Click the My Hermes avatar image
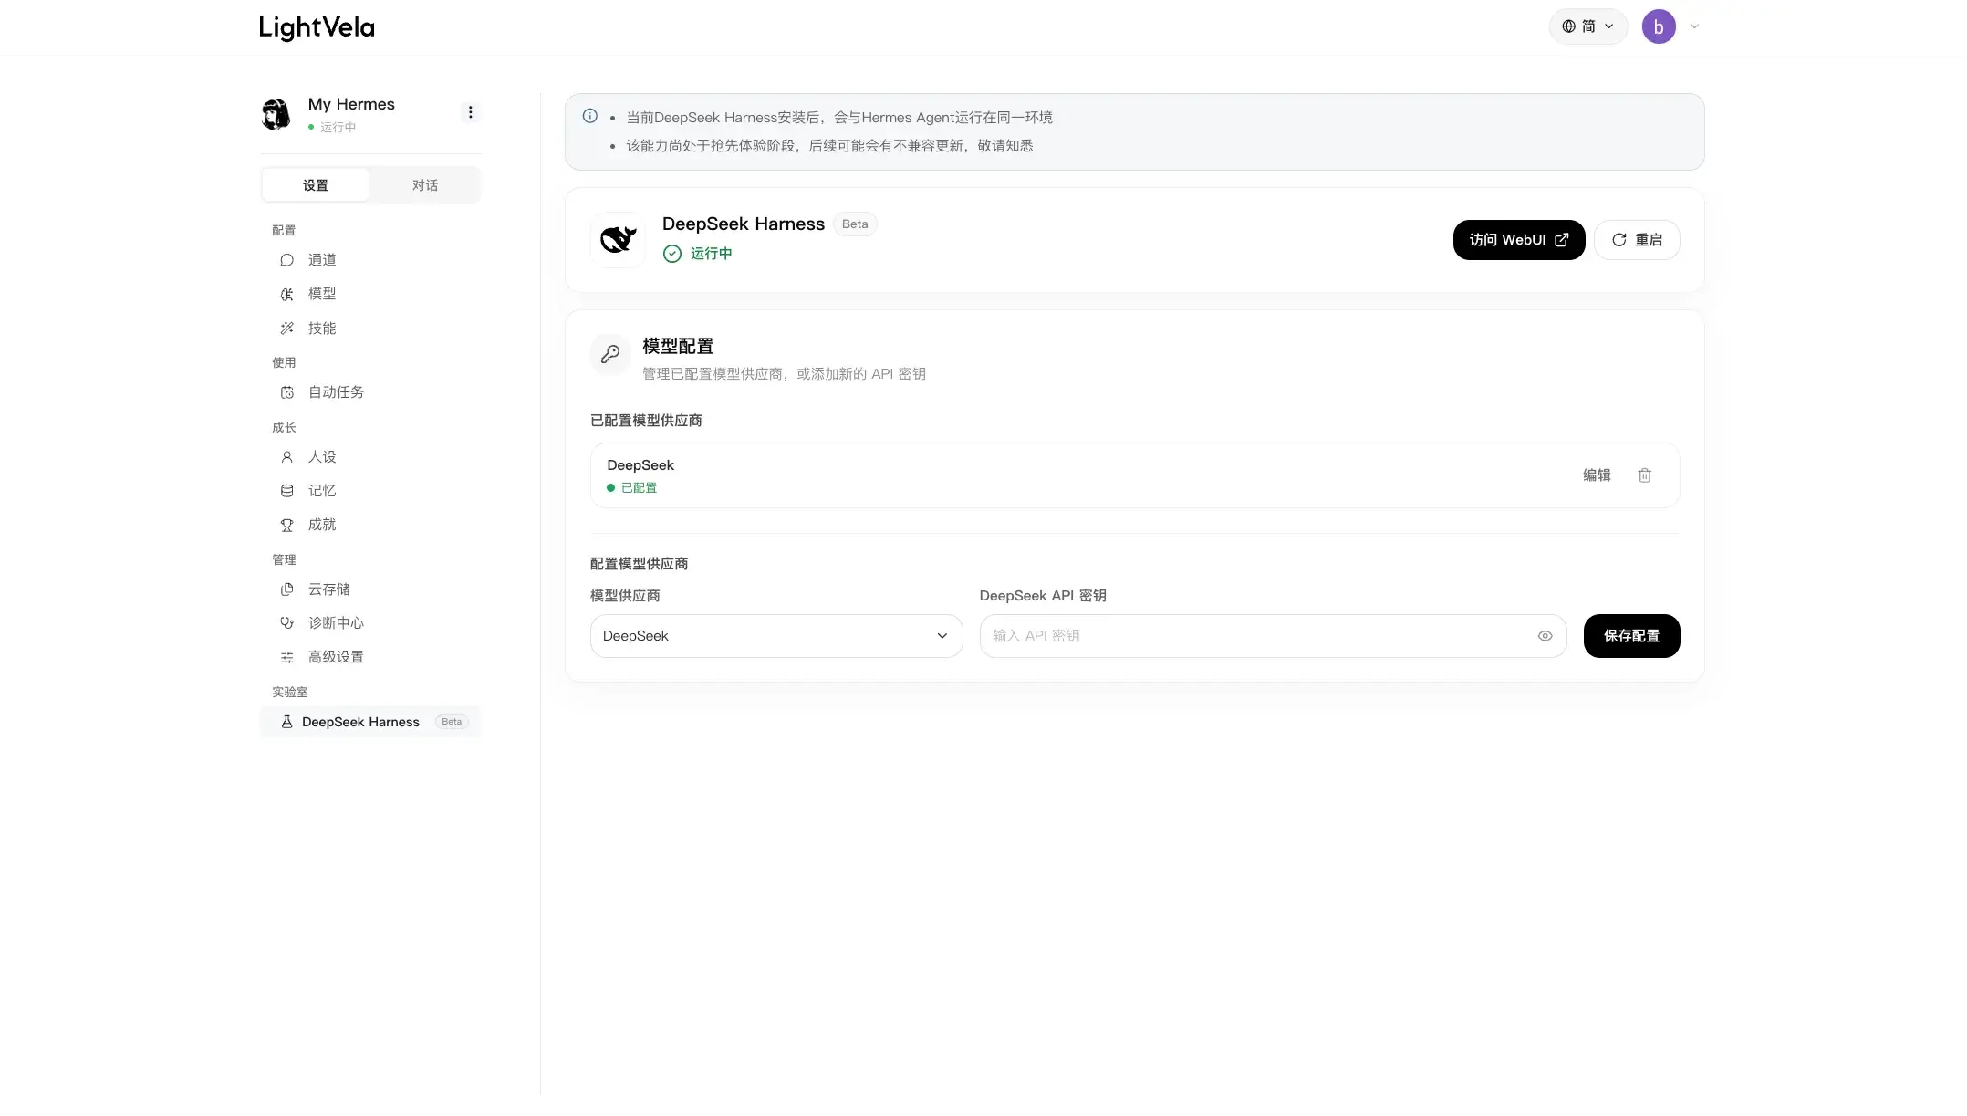 276,114
